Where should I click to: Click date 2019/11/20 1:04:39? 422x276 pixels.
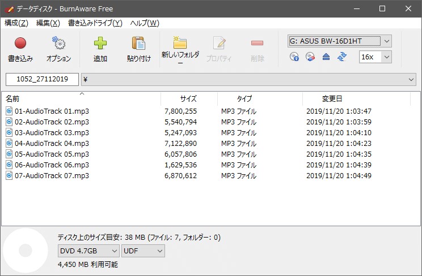point(339,165)
